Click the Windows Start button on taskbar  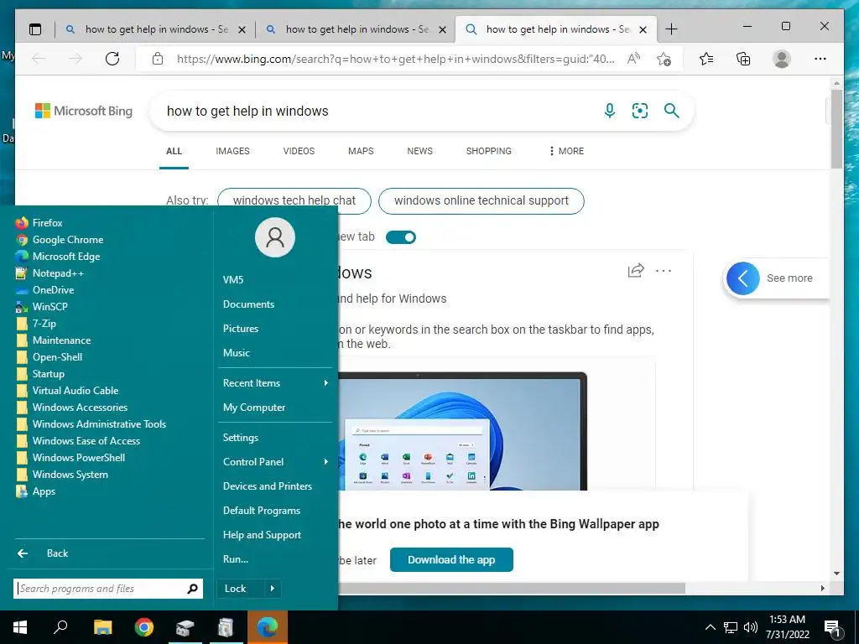20,627
